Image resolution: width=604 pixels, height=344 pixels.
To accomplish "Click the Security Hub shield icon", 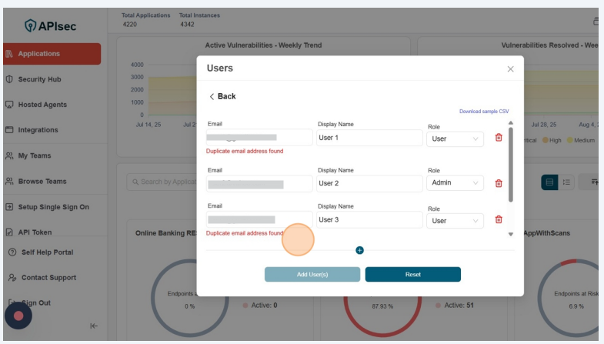I will pos(10,79).
